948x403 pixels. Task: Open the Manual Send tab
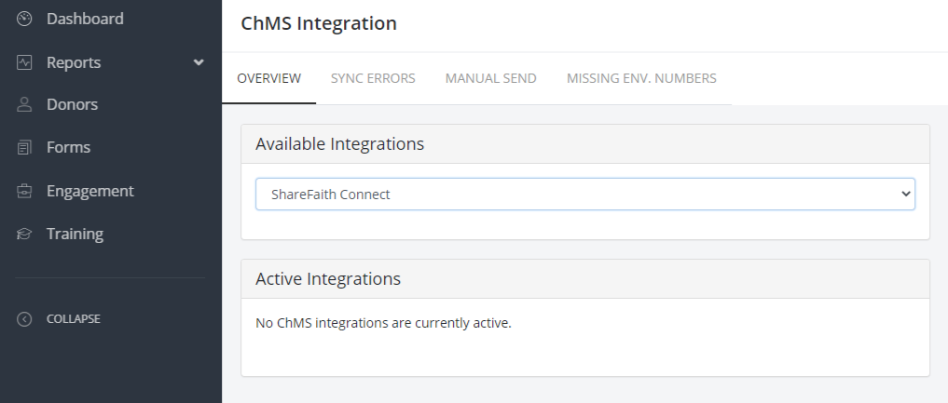click(x=491, y=78)
